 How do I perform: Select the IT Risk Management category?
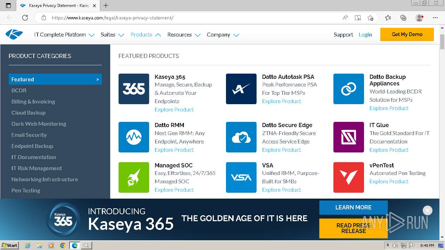[37, 168]
